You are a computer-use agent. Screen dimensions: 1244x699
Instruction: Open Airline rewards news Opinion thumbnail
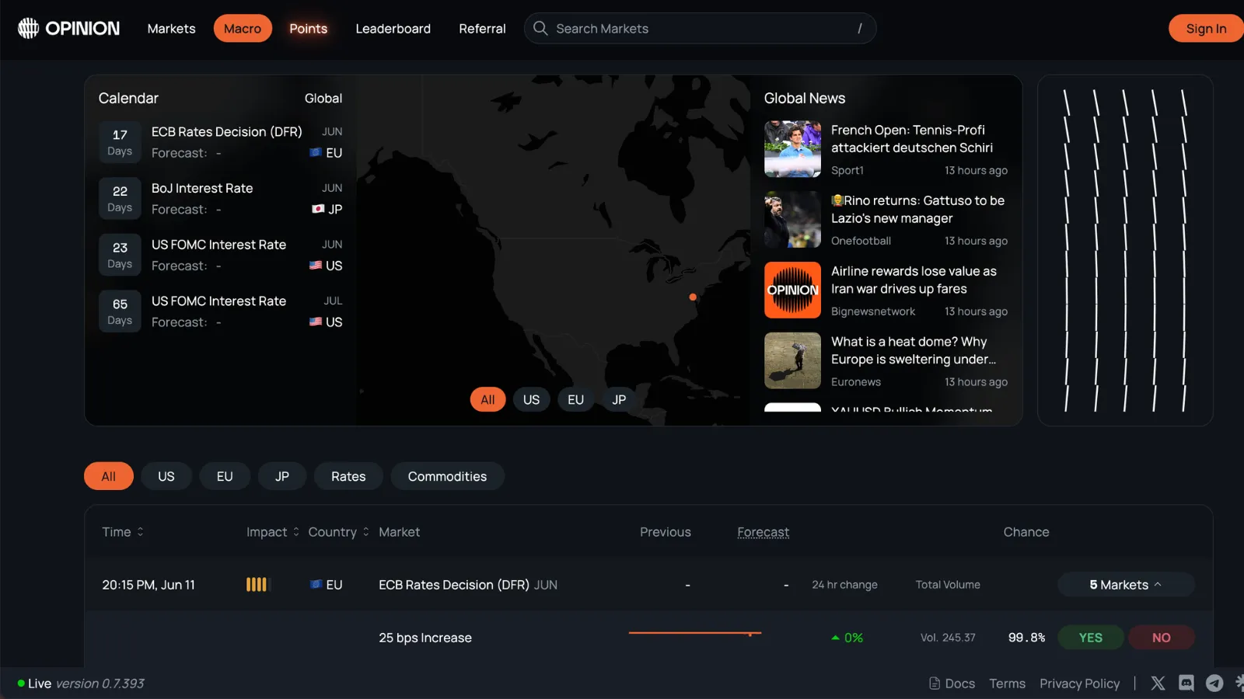792,290
